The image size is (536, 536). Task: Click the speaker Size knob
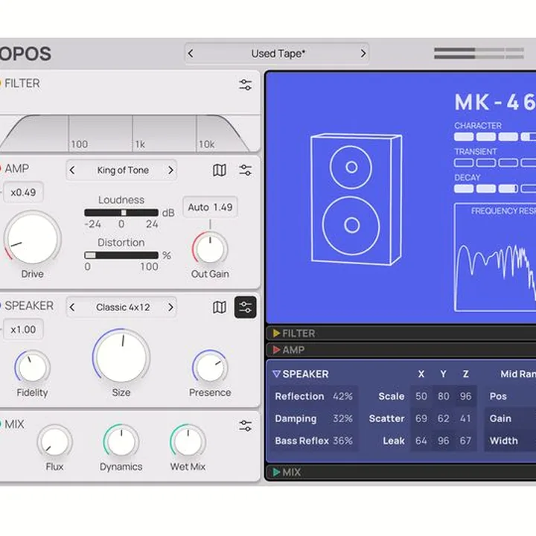121,356
